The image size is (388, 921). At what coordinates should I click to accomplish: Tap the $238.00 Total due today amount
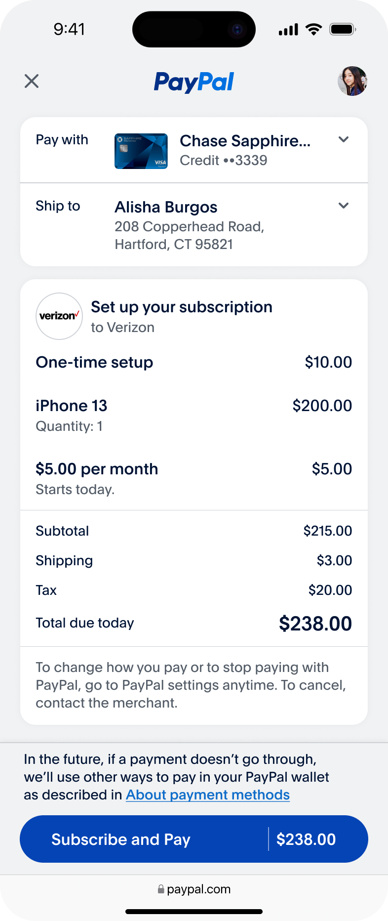(315, 624)
